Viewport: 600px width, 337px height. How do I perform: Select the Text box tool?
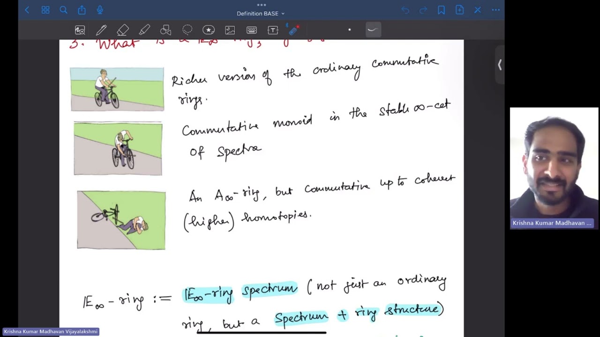pos(273,30)
